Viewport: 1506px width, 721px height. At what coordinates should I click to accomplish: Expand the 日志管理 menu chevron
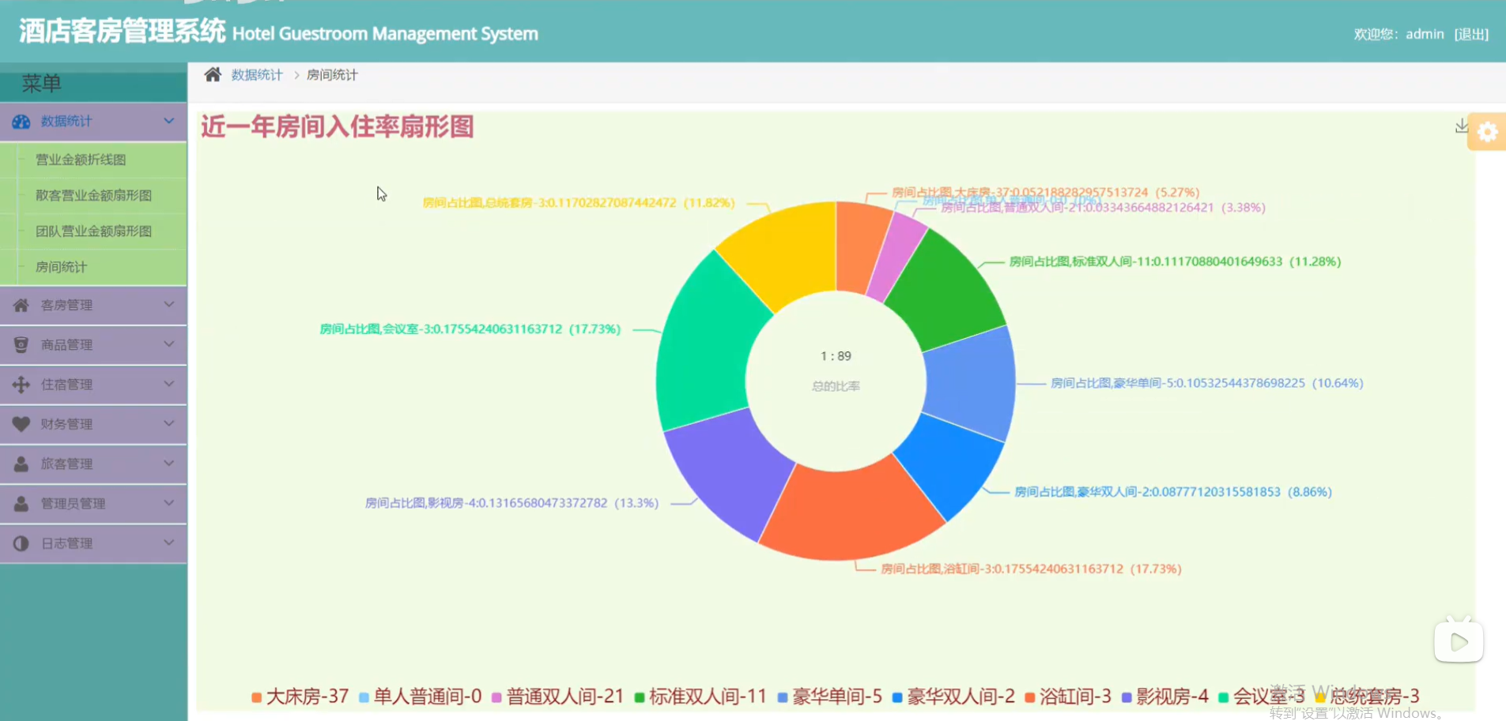[168, 543]
